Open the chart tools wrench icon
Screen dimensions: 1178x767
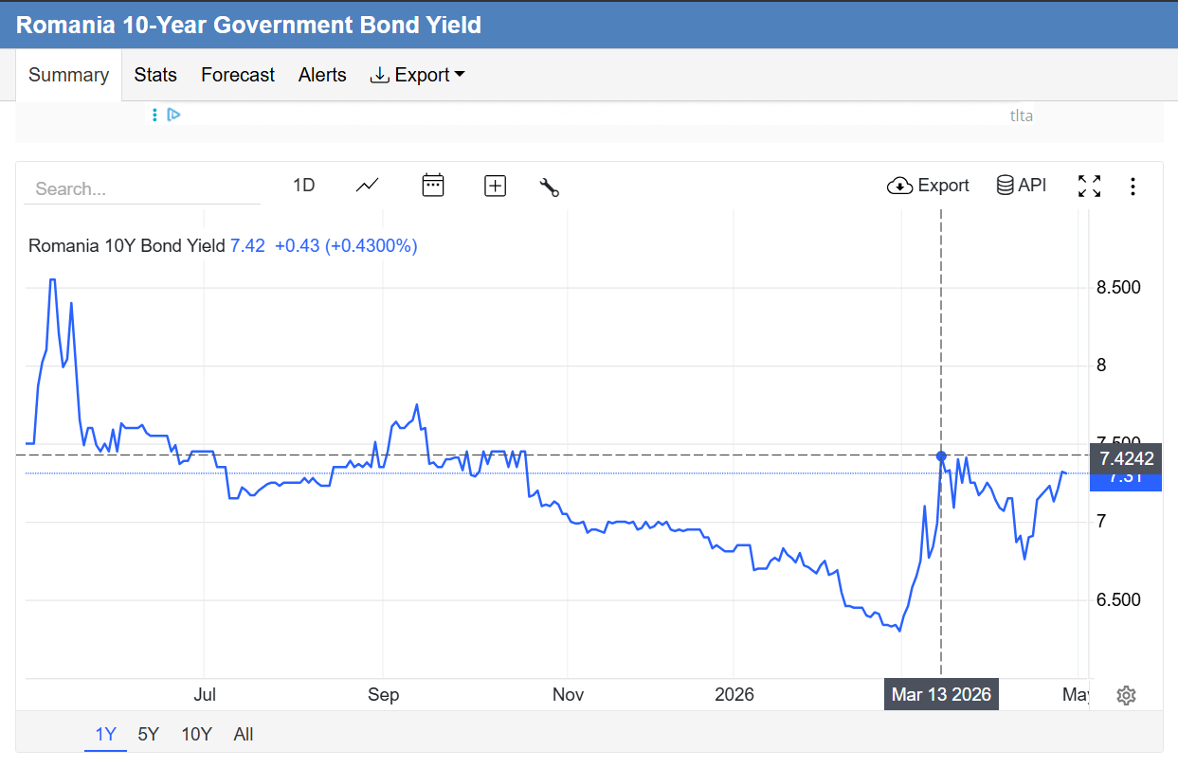coord(549,187)
